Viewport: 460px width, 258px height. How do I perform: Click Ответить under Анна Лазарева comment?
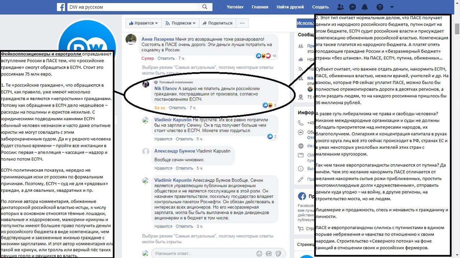point(166,58)
